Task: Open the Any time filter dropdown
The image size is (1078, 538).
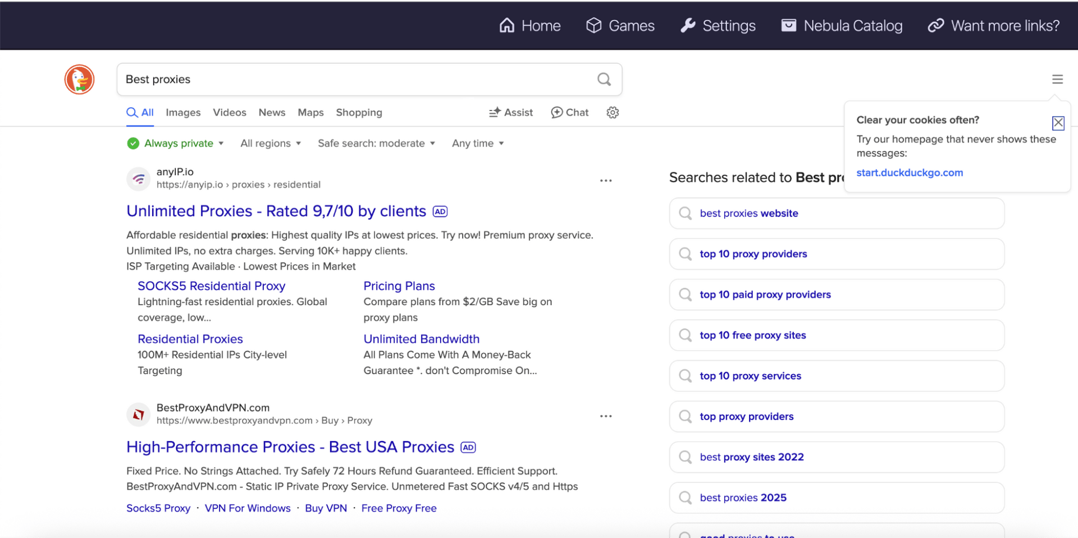Action: pyautogui.click(x=478, y=143)
